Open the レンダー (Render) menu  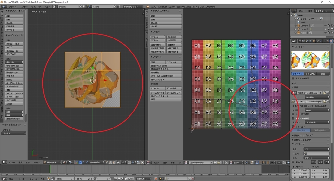click(24, 7)
